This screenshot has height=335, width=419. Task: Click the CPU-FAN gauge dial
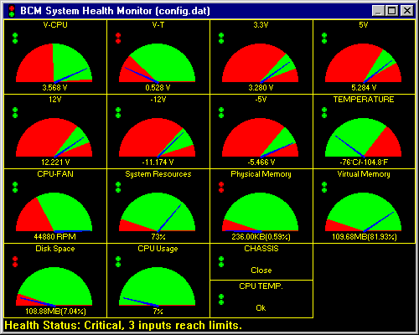coord(54,212)
